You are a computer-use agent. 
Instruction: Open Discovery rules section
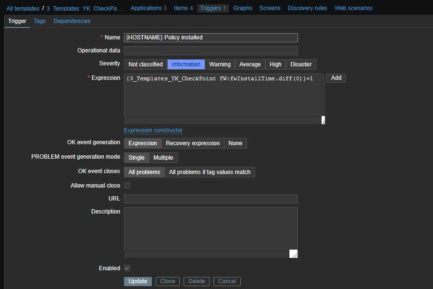[x=308, y=8]
